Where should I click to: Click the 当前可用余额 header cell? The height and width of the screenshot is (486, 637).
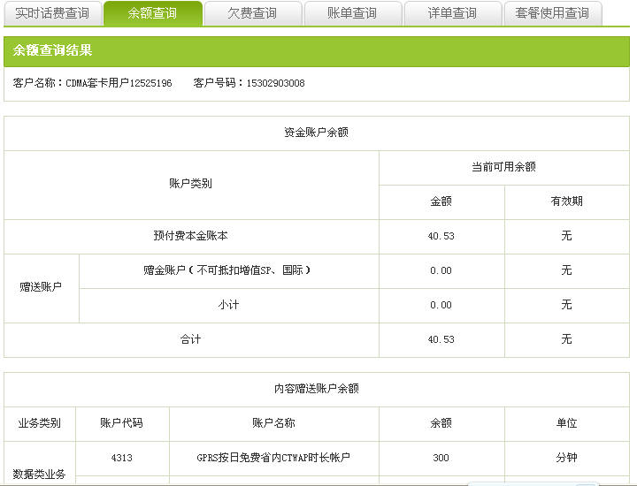coord(503,167)
